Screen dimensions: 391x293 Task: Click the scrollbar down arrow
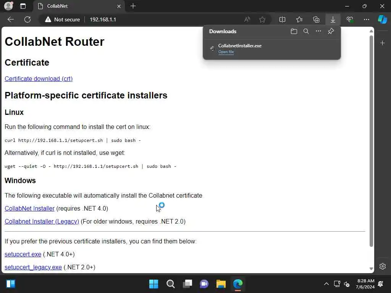click(x=371, y=269)
